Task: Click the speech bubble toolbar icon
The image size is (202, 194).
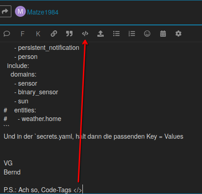Action: click(7, 34)
